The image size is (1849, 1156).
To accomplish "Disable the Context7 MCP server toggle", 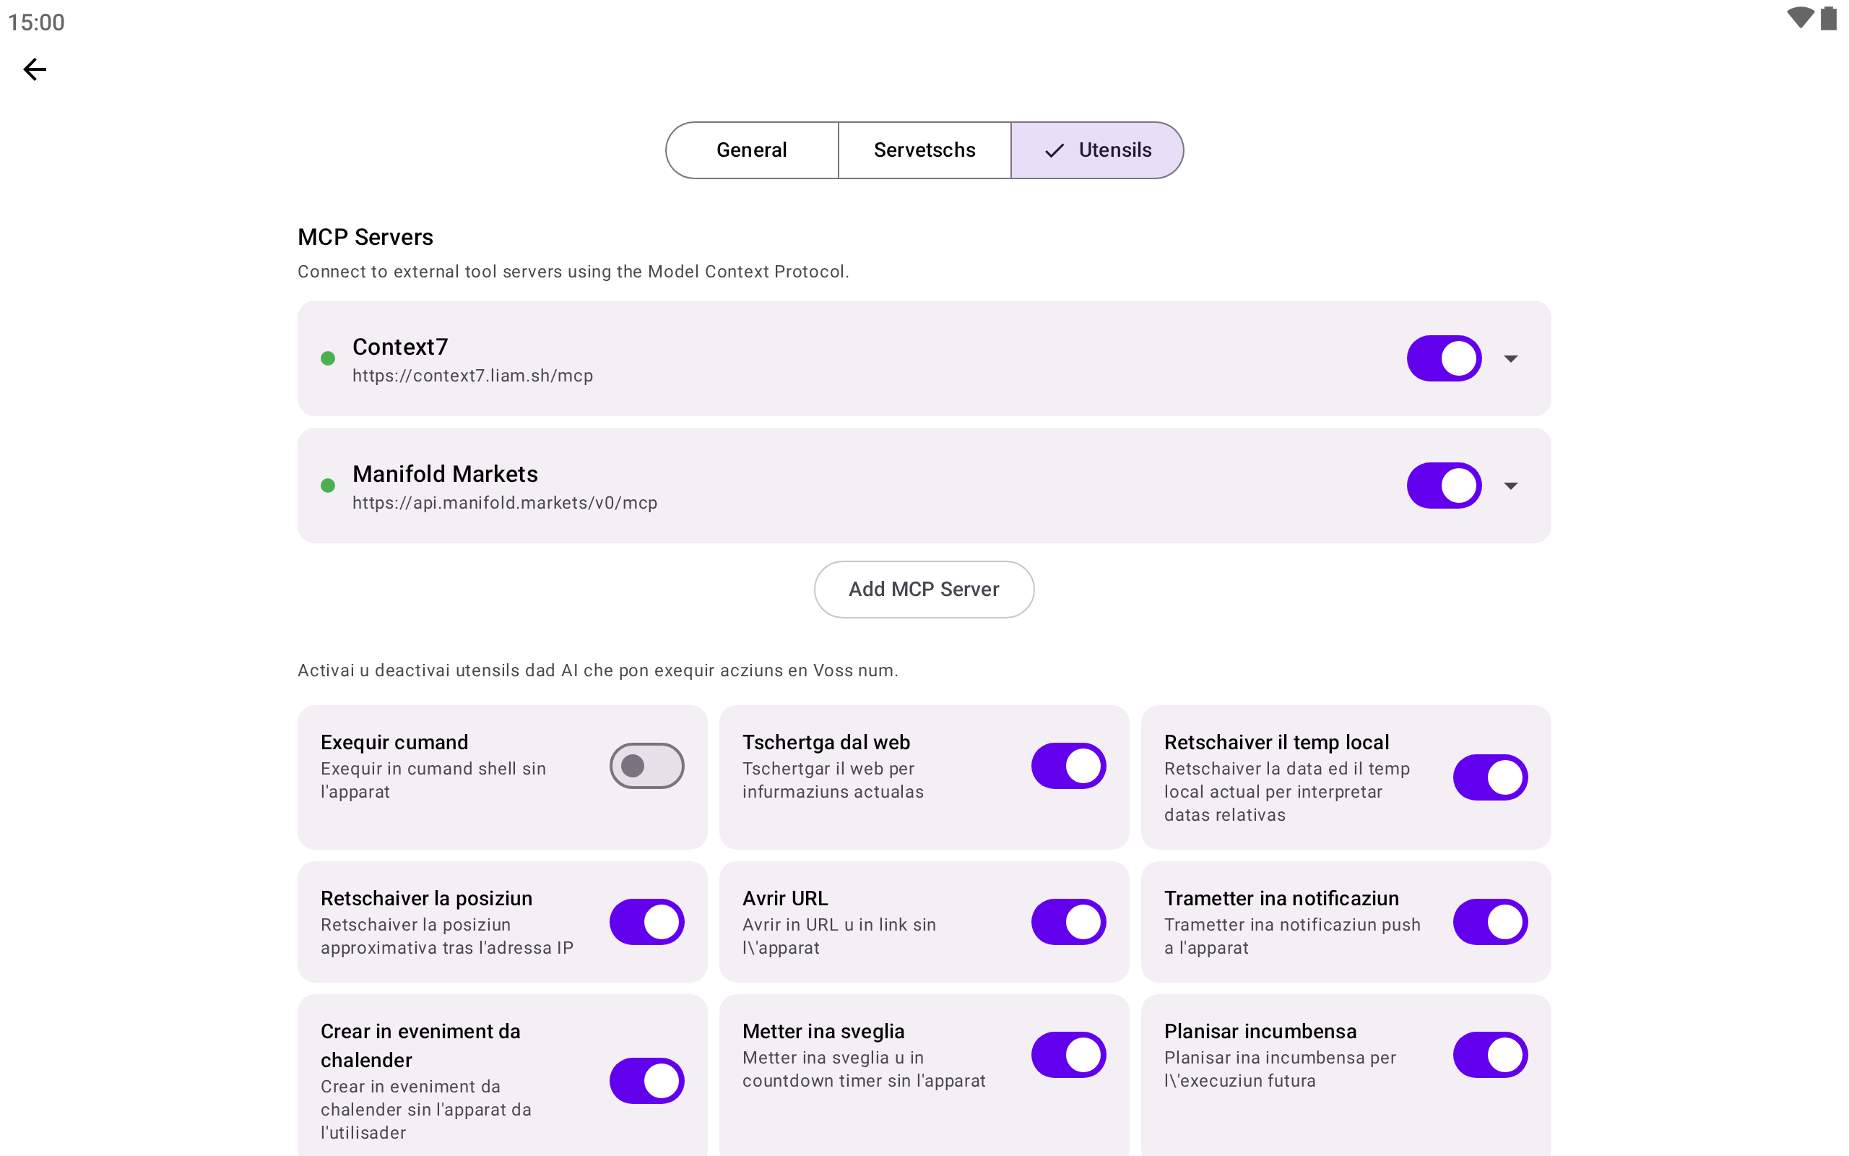I will 1443,358.
